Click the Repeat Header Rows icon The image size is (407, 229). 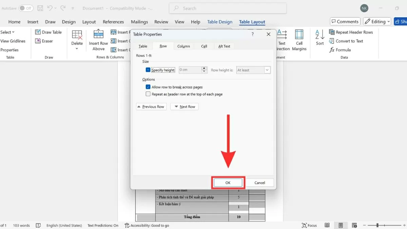pos(332,32)
